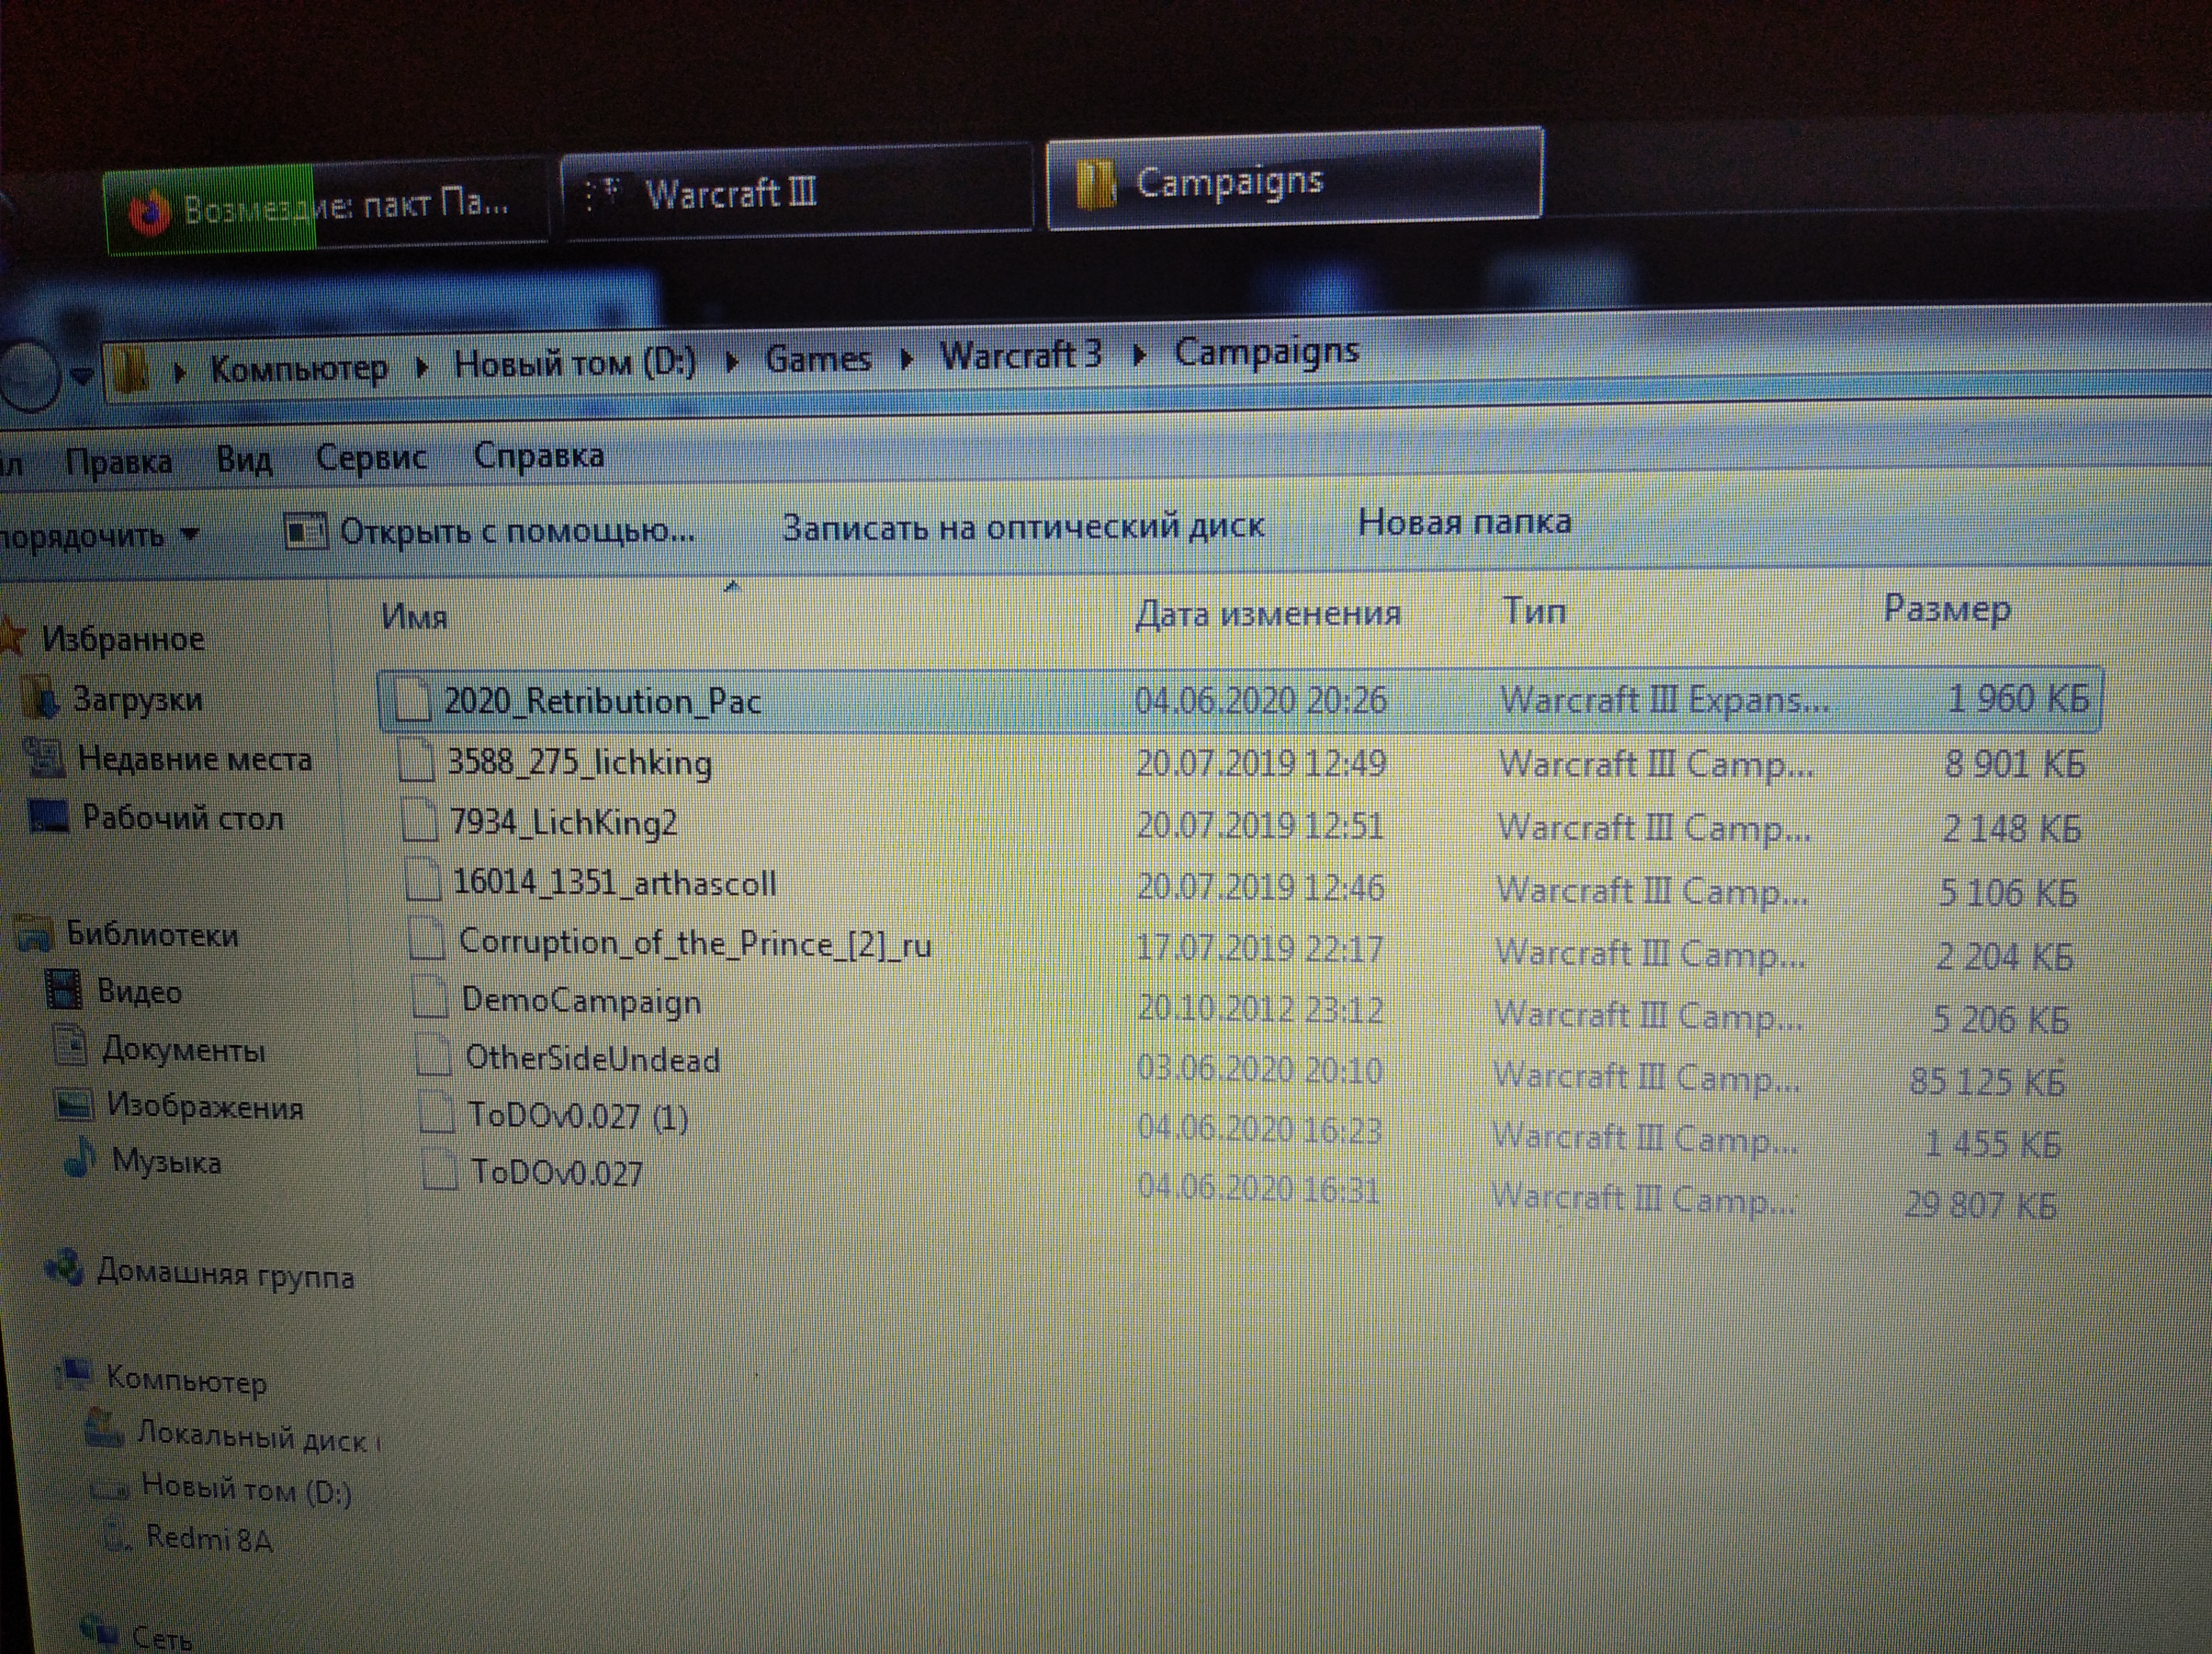Click date 20.10.2012 23:12 cell
The height and width of the screenshot is (1654, 2212).
[1260, 1009]
